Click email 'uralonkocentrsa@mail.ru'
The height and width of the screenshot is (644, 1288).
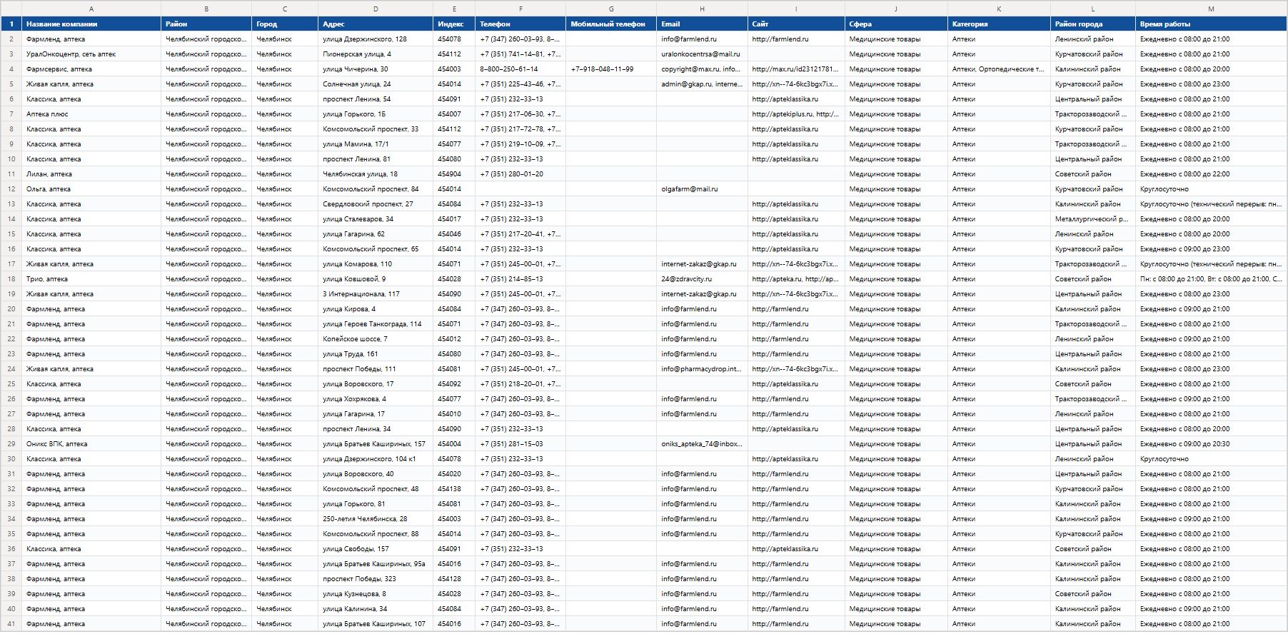pyautogui.click(x=703, y=54)
